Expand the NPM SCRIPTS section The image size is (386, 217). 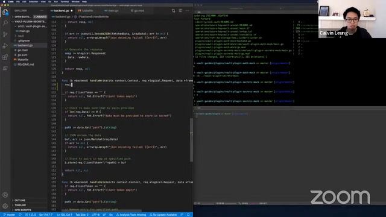(23, 210)
